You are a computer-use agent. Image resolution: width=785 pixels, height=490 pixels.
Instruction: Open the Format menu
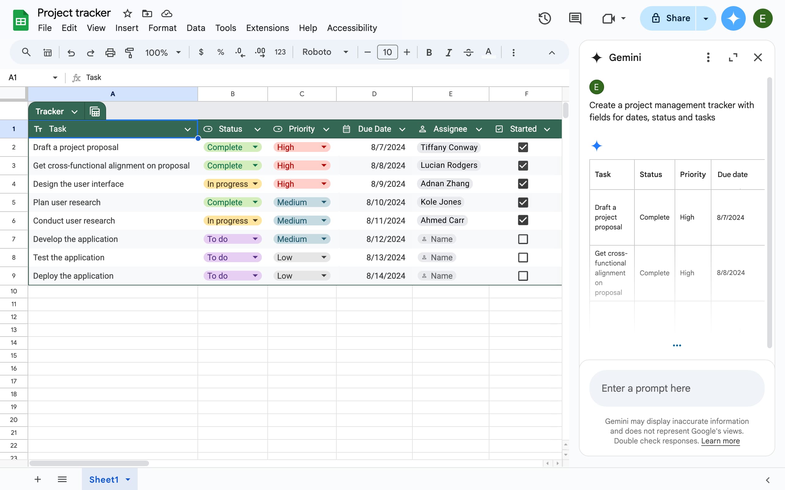(162, 28)
